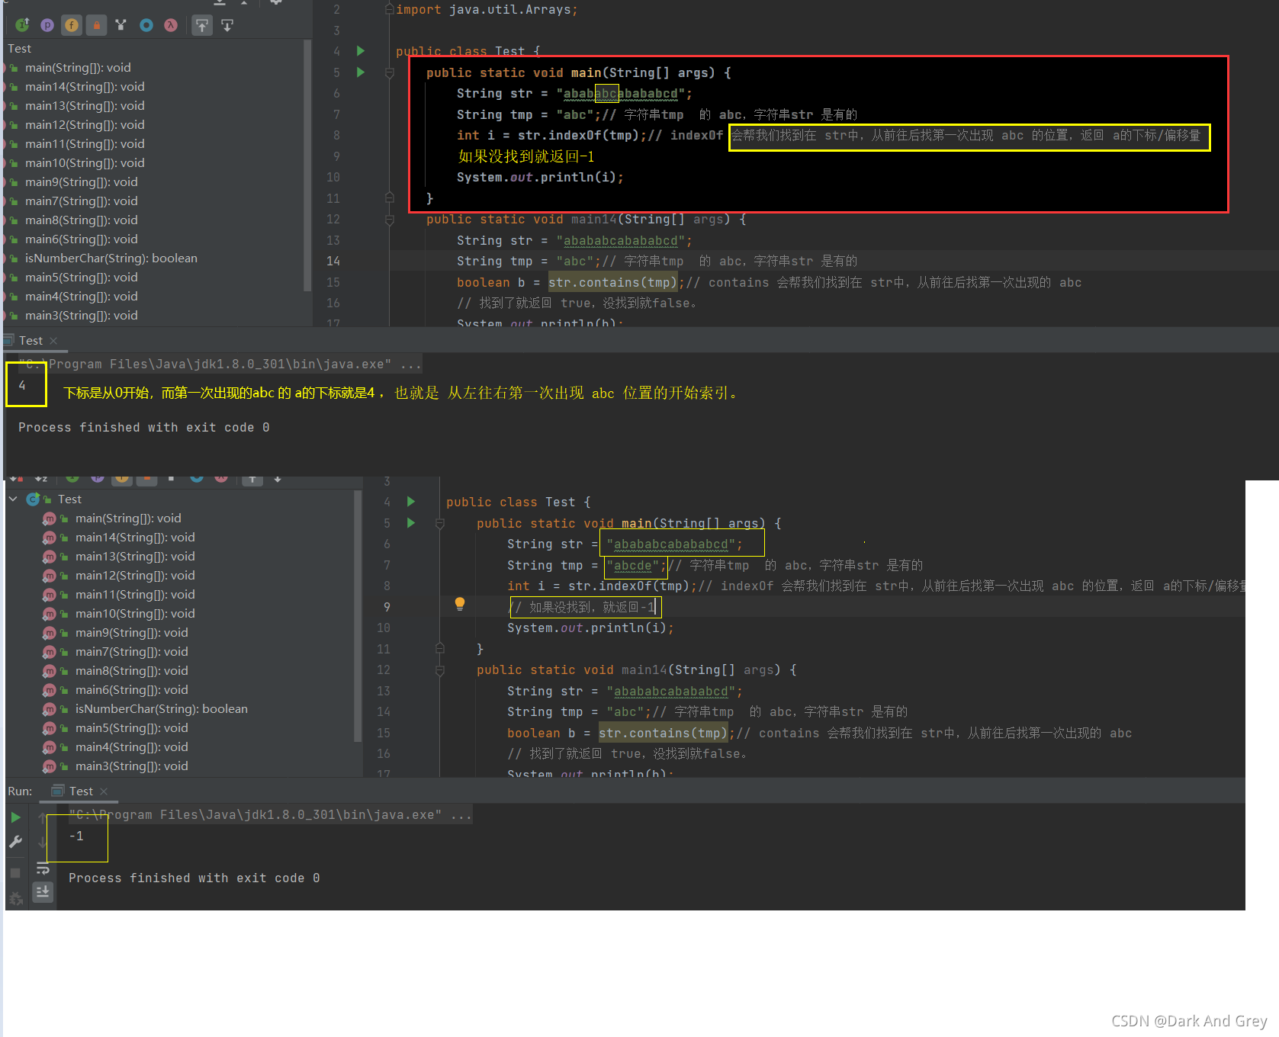Click Down the Stack Trace arrow in Run panel
Viewport: 1279px width, 1037px height.
click(x=43, y=842)
